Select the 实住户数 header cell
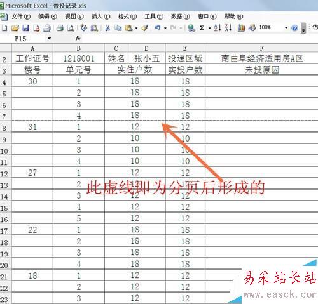This screenshot has height=304, width=318. (x=135, y=69)
